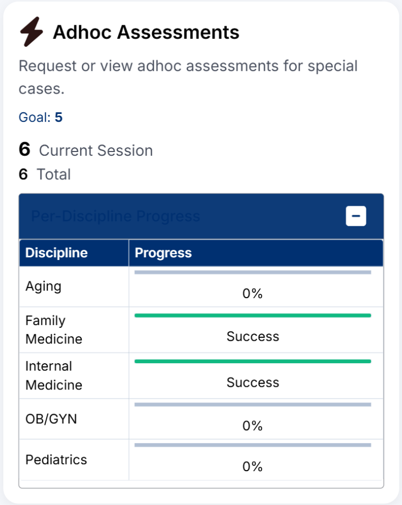Click the lightning bolt Adhoc Assessments icon
Viewport: 402px width, 505px height.
(31, 31)
